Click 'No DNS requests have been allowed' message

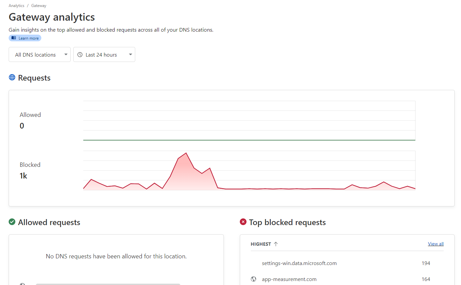point(116,256)
